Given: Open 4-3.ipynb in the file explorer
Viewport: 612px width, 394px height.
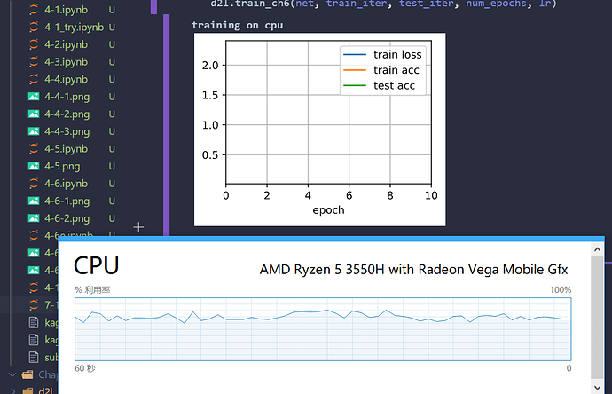Looking at the screenshot, I should point(66,62).
